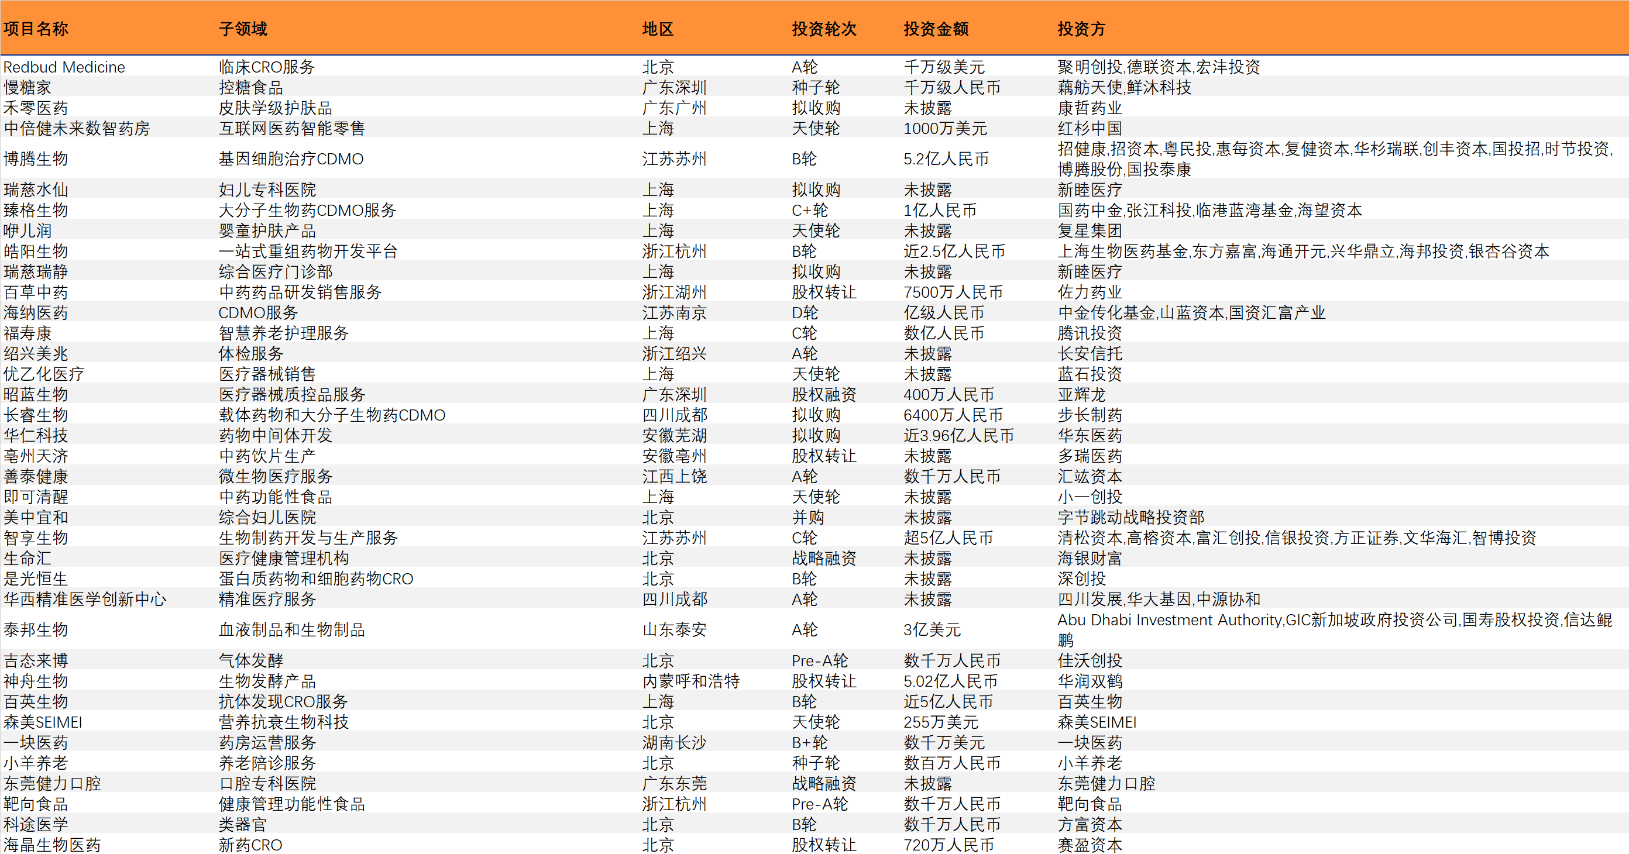1629x854 pixels.
Task: Click the 海银财富 investor cell
Action: pyautogui.click(x=1090, y=559)
